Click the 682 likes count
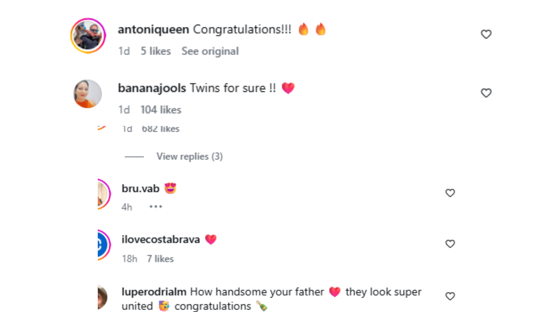Viewport: 556px width, 312px height. click(160, 129)
